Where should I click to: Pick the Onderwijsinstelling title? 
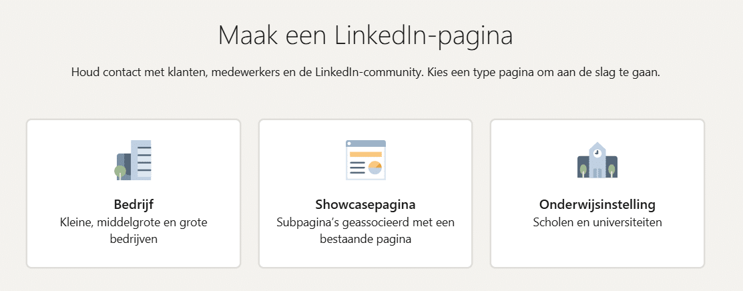tap(597, 204)
